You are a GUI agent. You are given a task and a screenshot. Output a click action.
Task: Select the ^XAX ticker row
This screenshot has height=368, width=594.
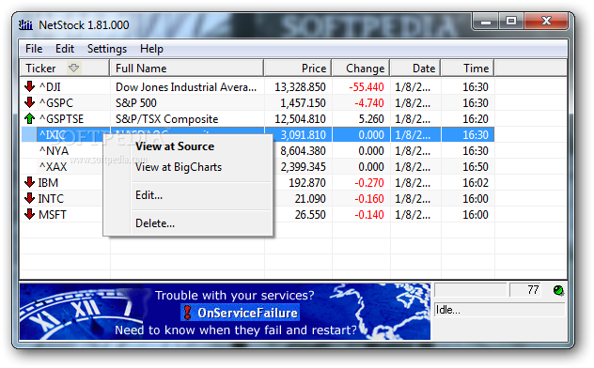click(x=258, y=166)
